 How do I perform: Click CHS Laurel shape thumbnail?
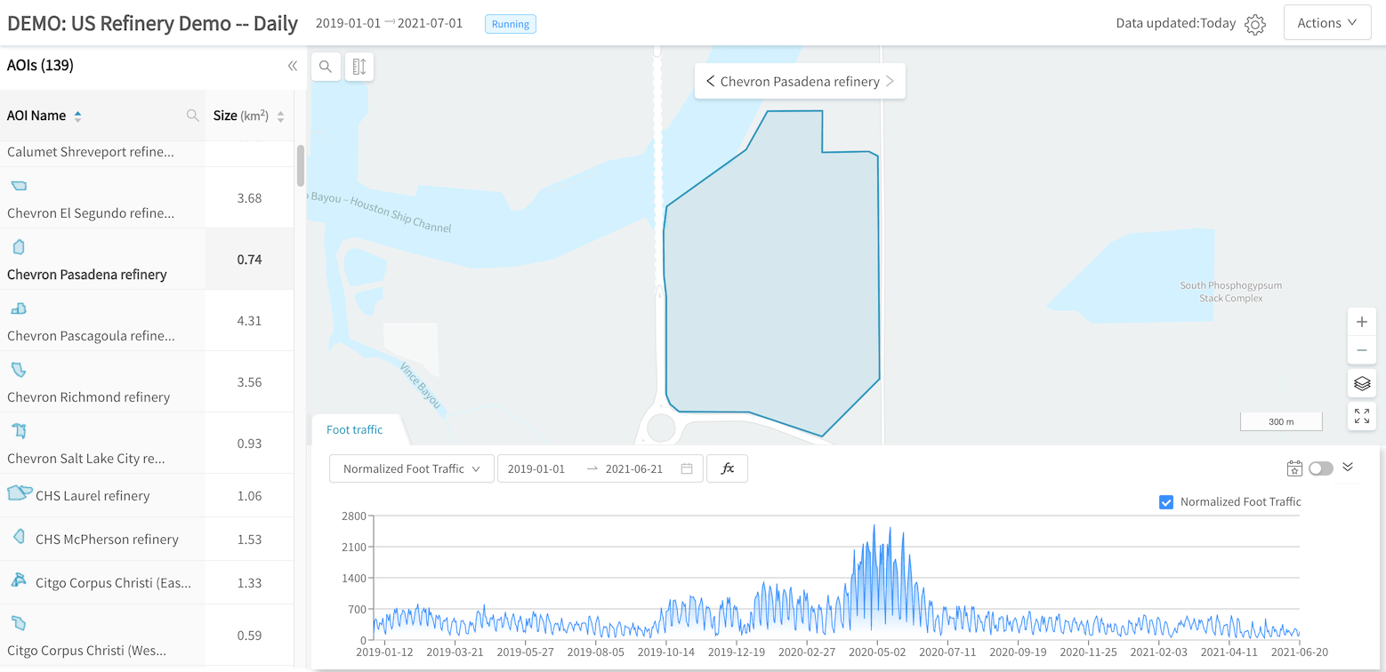tap(20, 493)
